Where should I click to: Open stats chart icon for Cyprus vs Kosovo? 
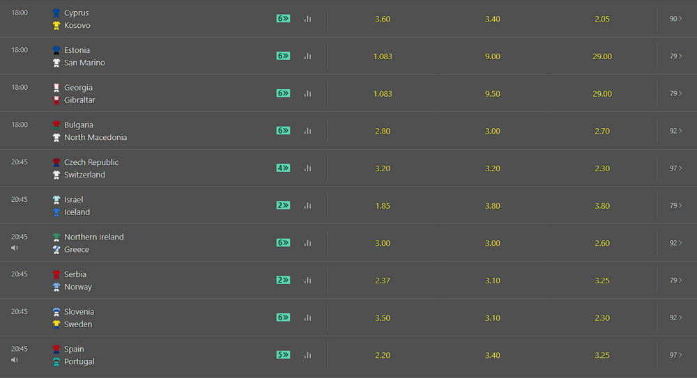coord(307,19)
